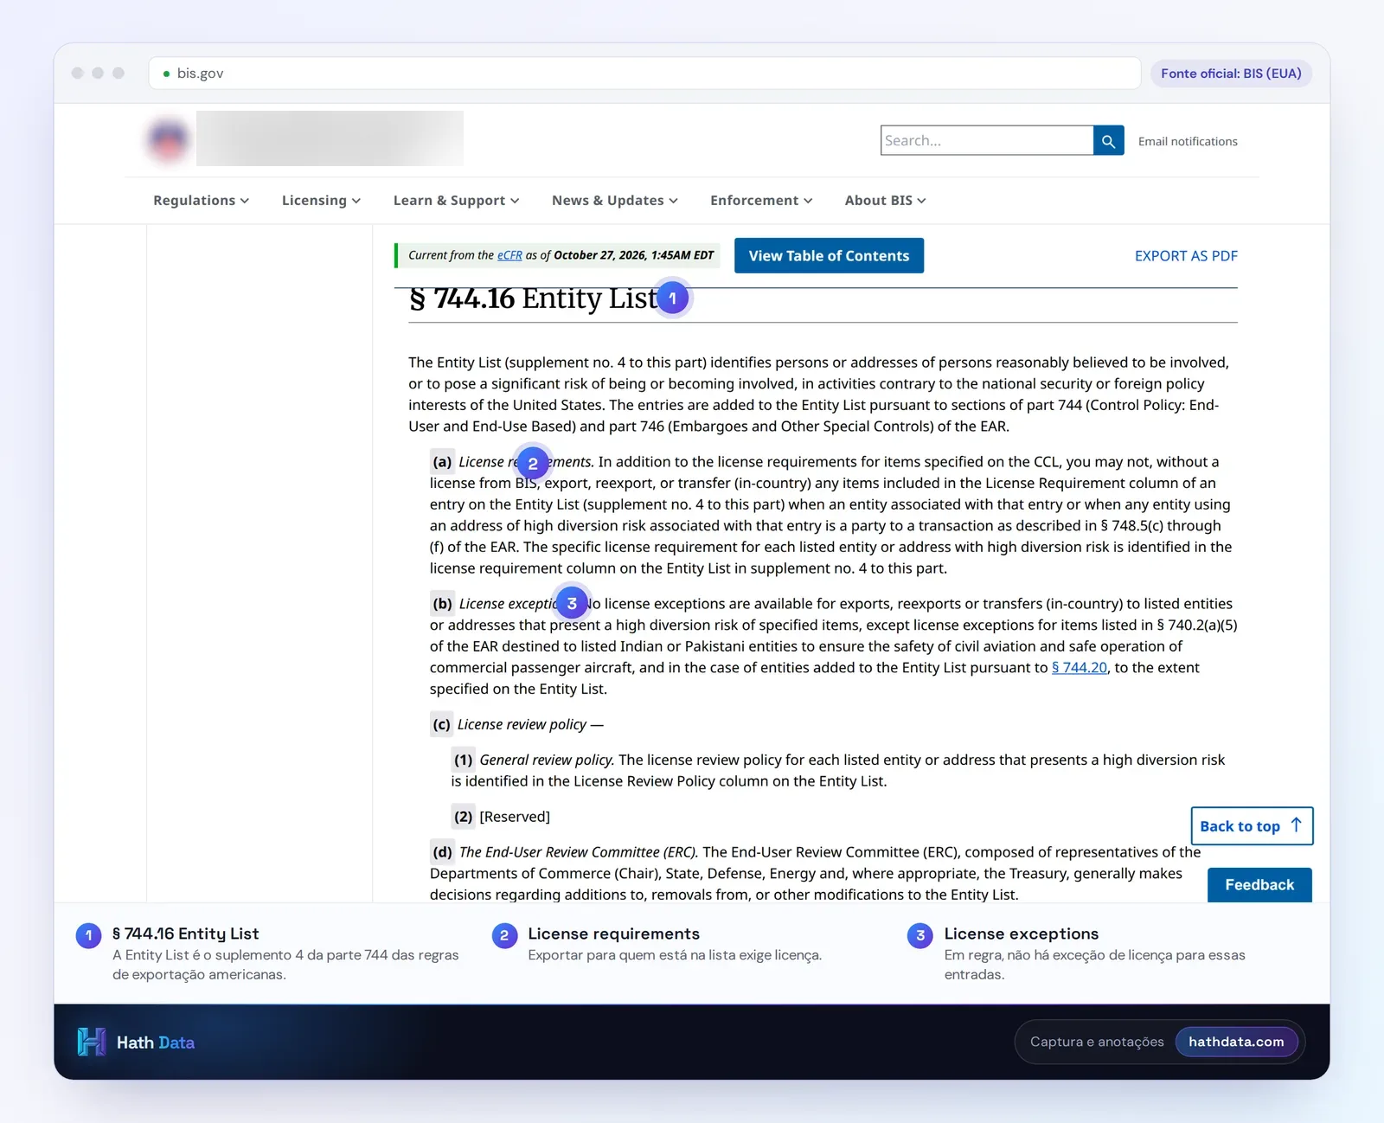Expand the Learn & Support chevron

(x=515, y=201)
